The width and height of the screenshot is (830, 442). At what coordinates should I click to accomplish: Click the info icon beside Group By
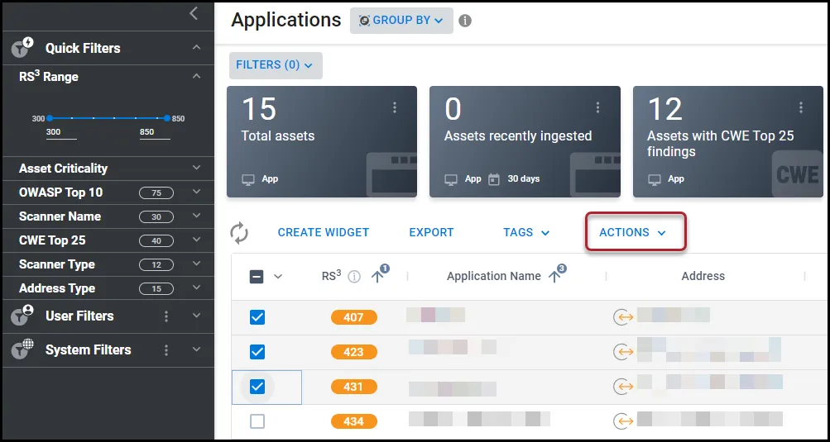[x=465, y=21]
